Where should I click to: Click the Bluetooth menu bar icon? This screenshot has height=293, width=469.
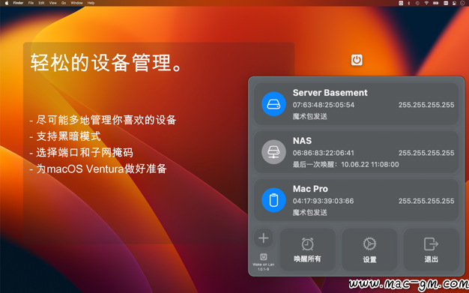click(x=409, y=3)
